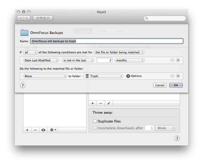203x166 pixels.
Task: Add a new folder with plus button
Action: click(x=27, y=130)
